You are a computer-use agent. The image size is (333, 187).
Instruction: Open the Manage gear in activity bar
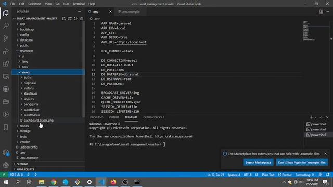[6, 165]
